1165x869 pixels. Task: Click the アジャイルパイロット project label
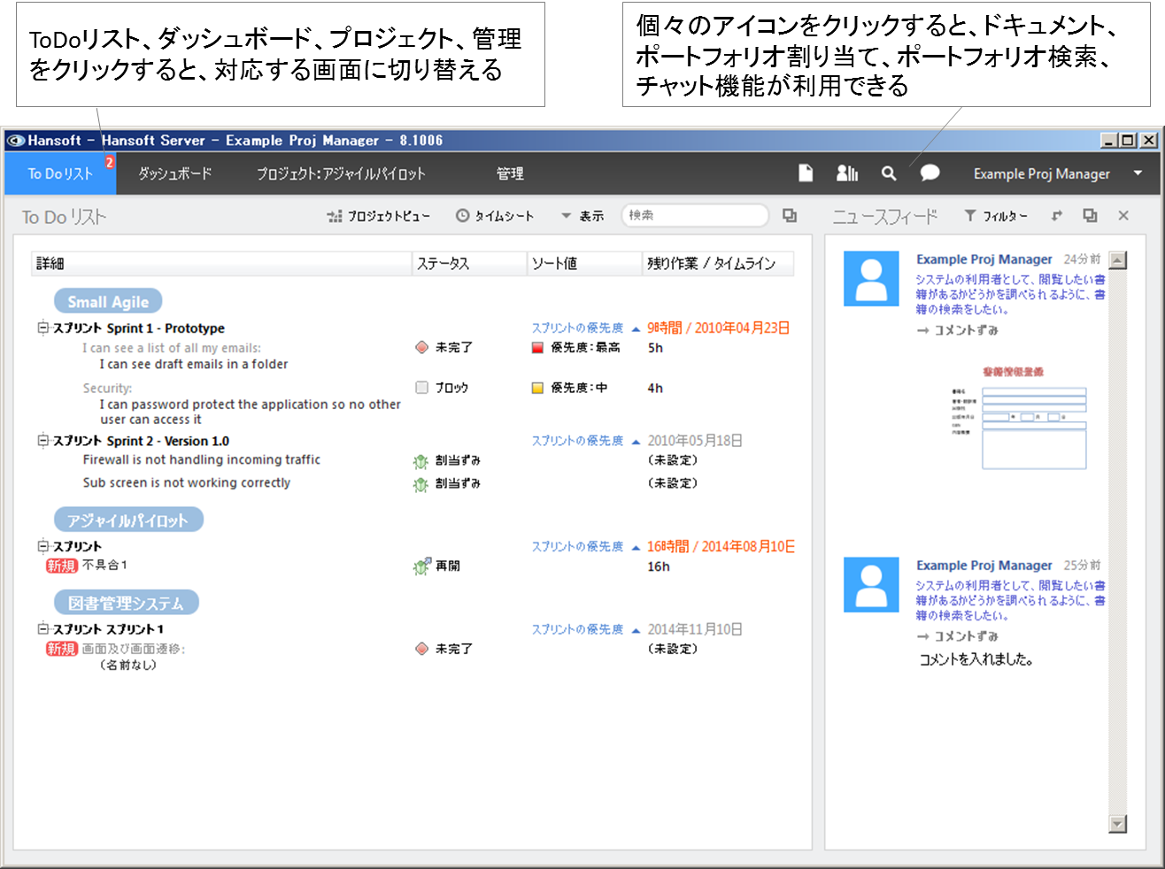128,520
